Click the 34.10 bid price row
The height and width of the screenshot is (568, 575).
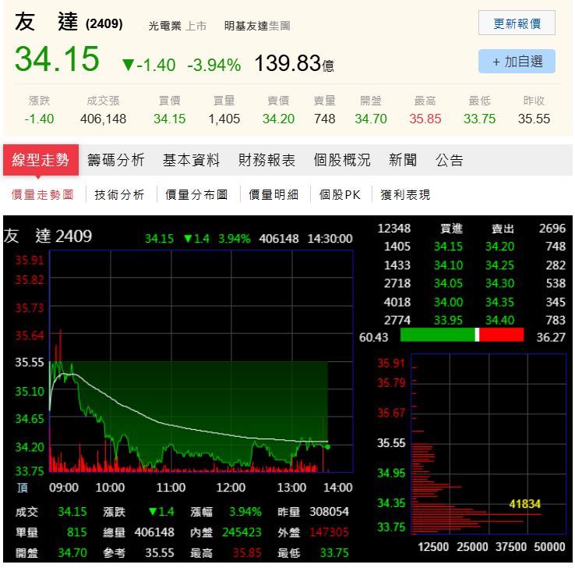point(448,265)
